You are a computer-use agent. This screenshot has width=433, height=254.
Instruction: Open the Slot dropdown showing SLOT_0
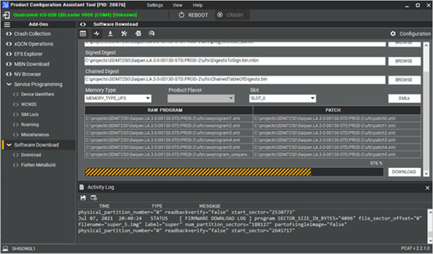pos(283,98)
